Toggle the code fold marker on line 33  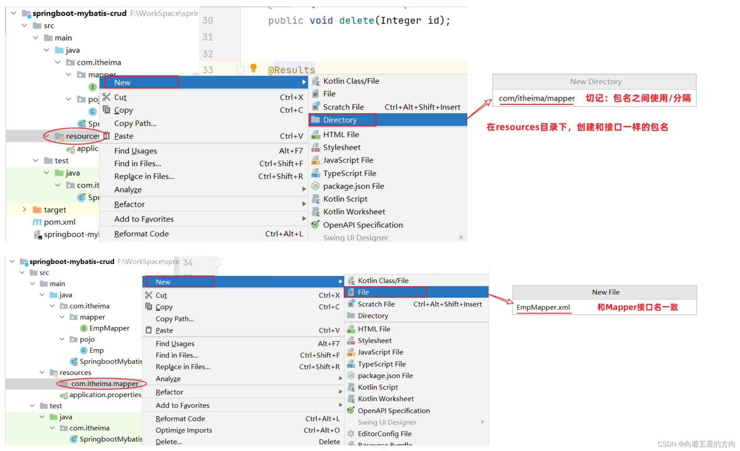[x=240, y=70]
